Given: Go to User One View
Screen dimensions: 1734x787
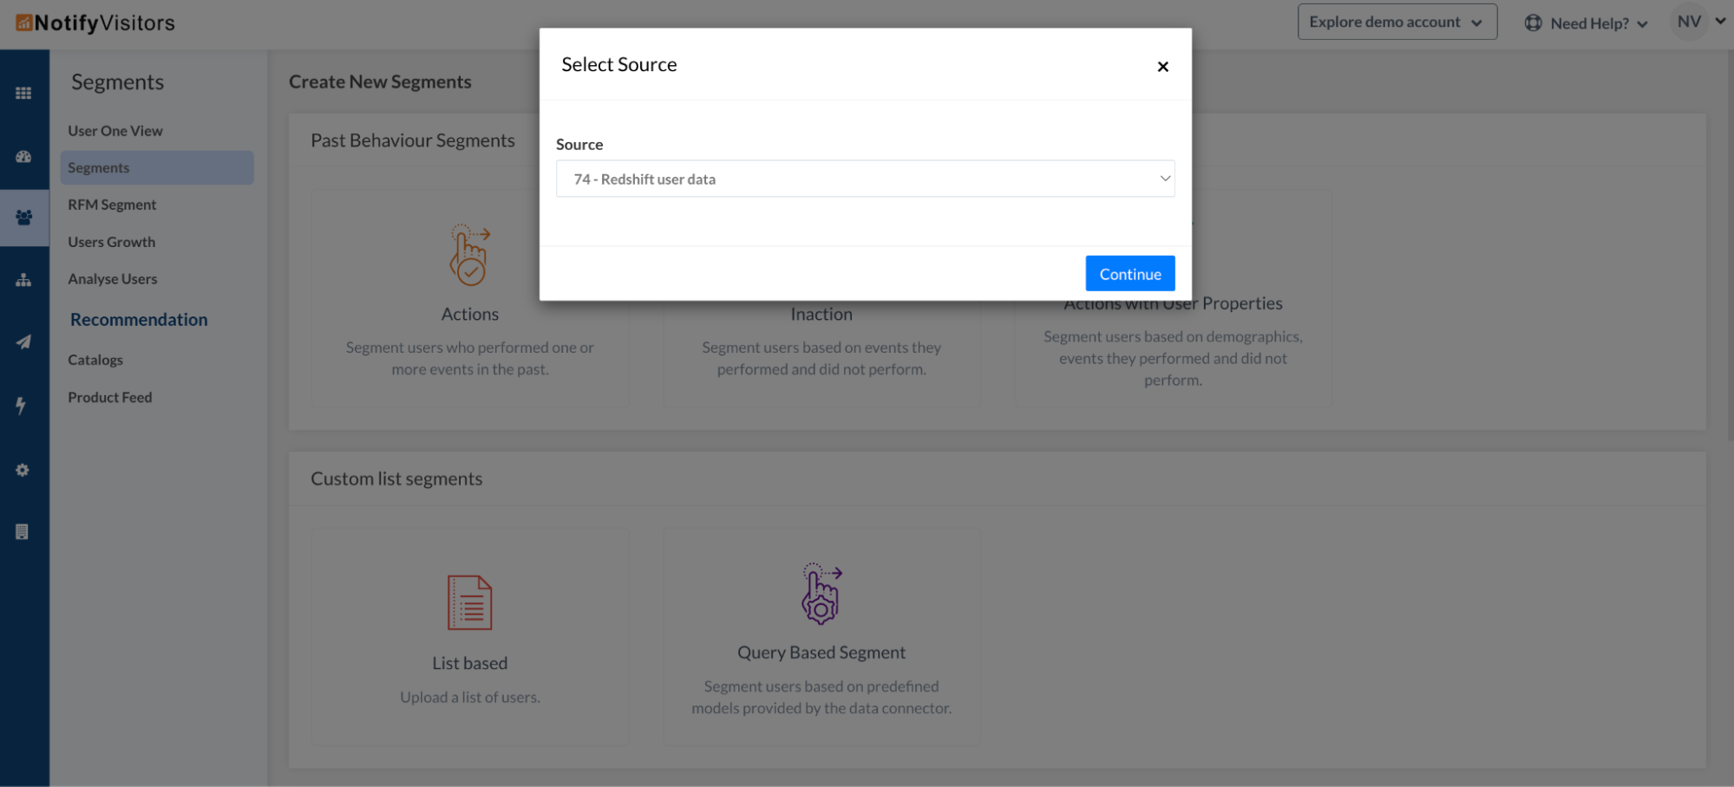Looking at the screenshot, I should pyautogui.click(x=115, y=131).
